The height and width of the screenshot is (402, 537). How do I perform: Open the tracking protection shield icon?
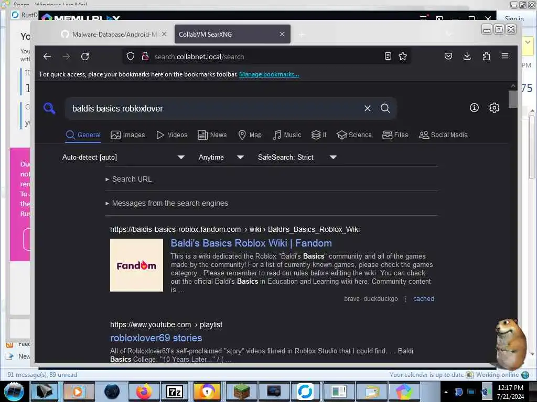coord(131,57)
